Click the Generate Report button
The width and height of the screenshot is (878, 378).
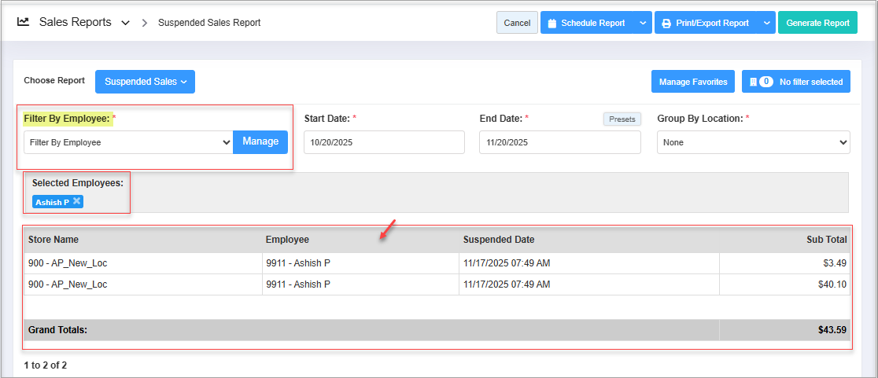click(x=817, y=23)
